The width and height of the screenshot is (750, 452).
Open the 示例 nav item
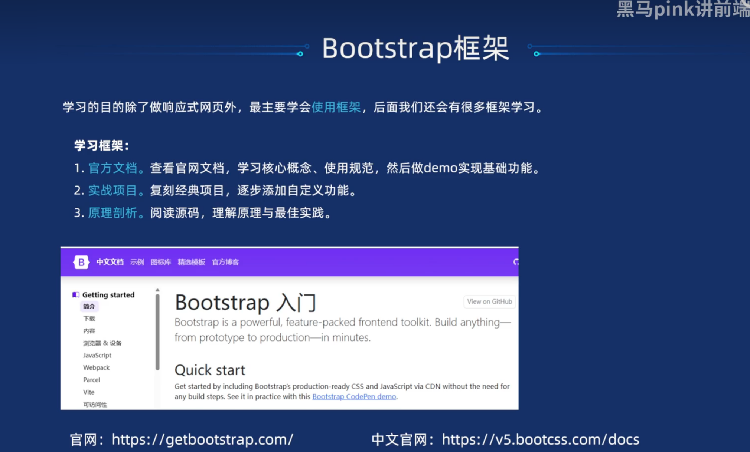137,262
